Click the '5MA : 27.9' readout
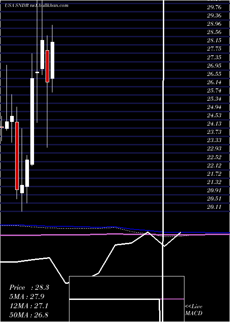This screenshot has height=322, width=230. tap(27, 297)
